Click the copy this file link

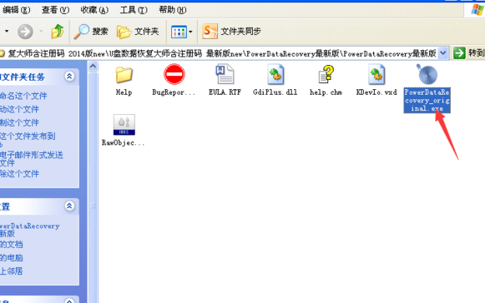click(19, 122)
